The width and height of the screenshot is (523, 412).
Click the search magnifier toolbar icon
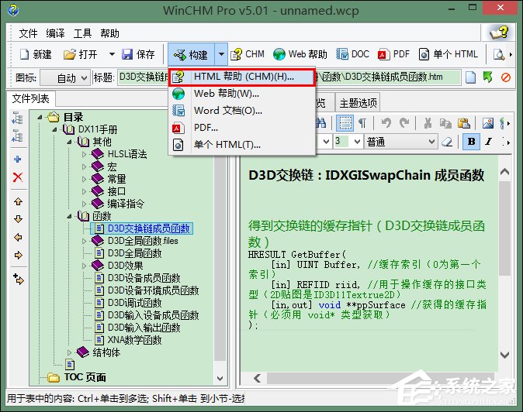[x=499, y=54]
